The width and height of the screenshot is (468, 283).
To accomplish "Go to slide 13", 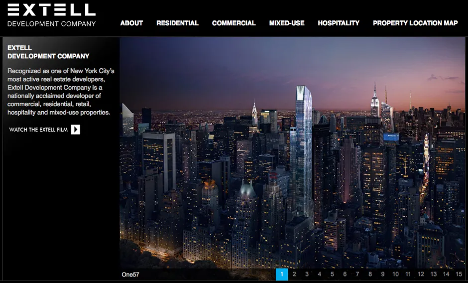I will [x=433, y=275].
